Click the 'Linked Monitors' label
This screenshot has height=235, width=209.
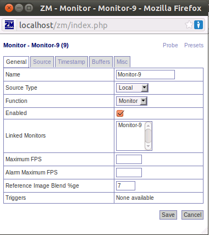[x=25, y=135]
